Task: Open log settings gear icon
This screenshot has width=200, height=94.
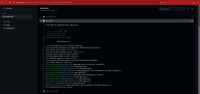Action: pos(192,9)
